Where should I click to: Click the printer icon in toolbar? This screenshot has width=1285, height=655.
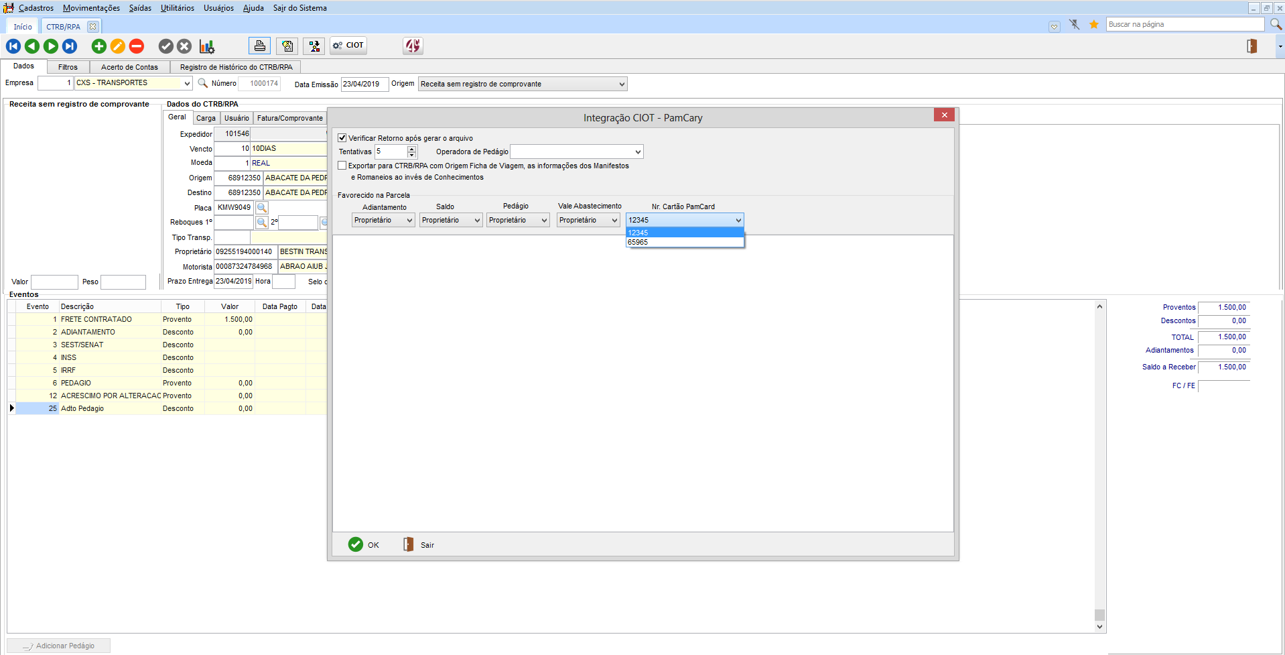[x=260, y=46]
